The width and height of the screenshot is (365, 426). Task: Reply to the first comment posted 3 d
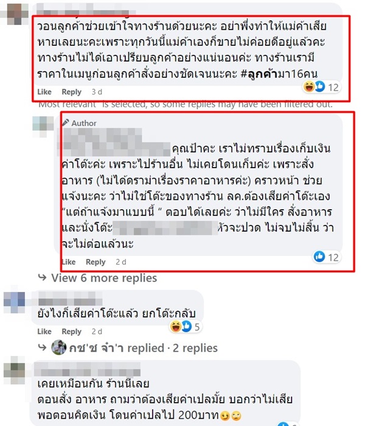point(72,92)
